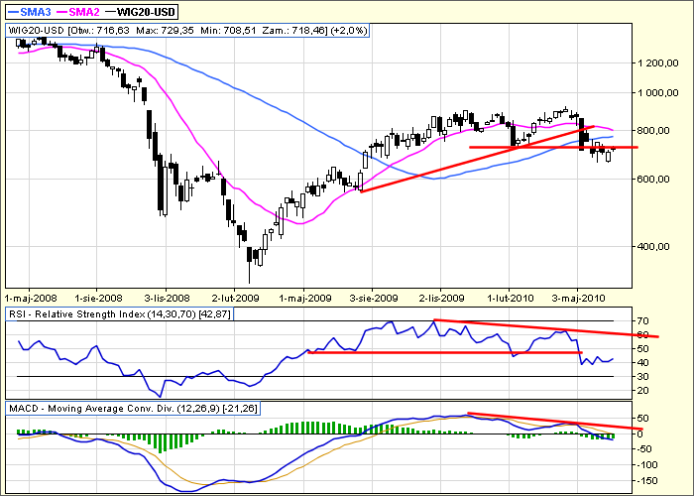The image size is (694, 496).
Task: Click the 3-maj-2010 date label
Action: [578, 298]
